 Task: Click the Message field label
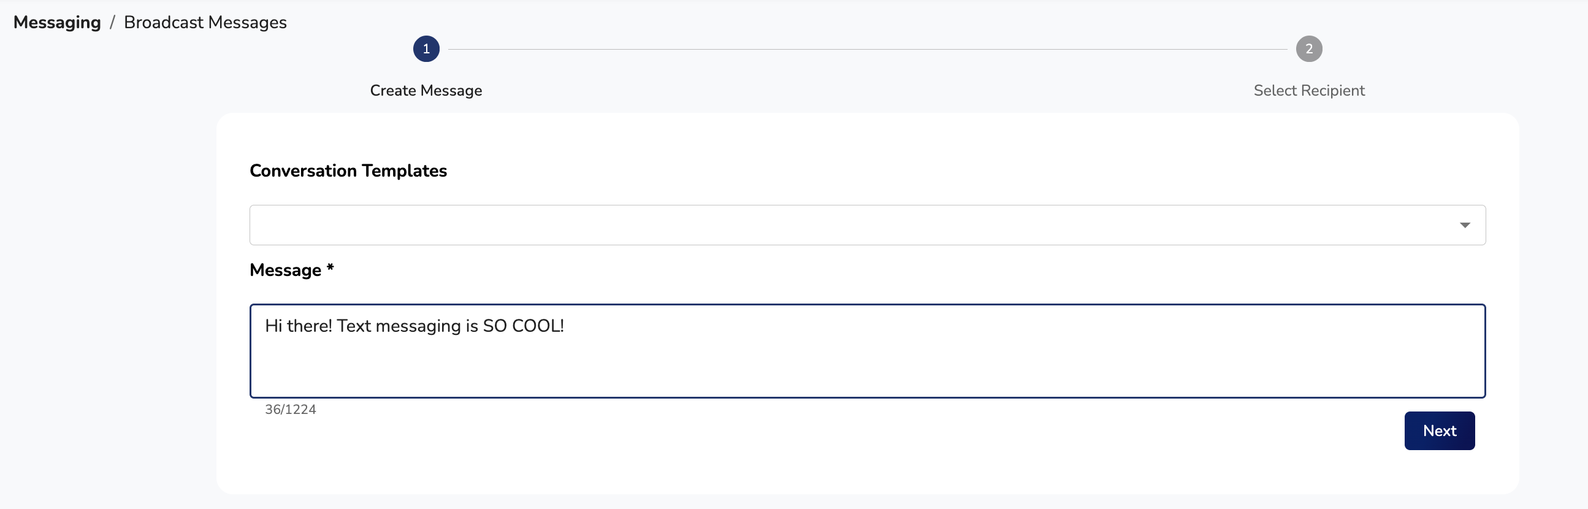point(286,270)
